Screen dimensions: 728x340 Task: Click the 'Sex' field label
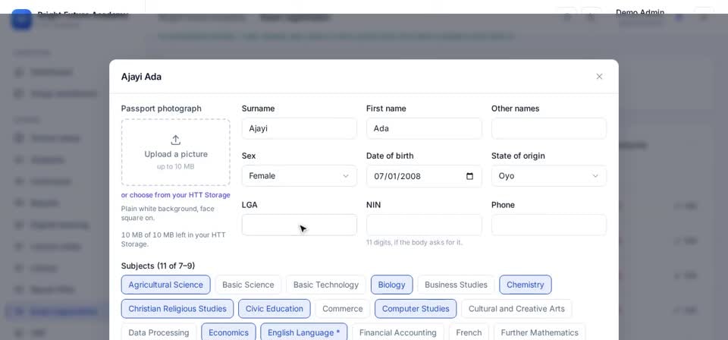[249, 156]
